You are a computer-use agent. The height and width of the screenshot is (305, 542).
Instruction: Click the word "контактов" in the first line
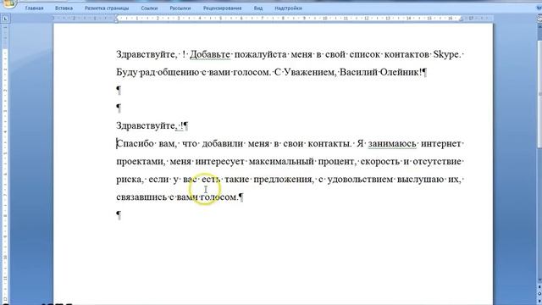tap(406, 54)
